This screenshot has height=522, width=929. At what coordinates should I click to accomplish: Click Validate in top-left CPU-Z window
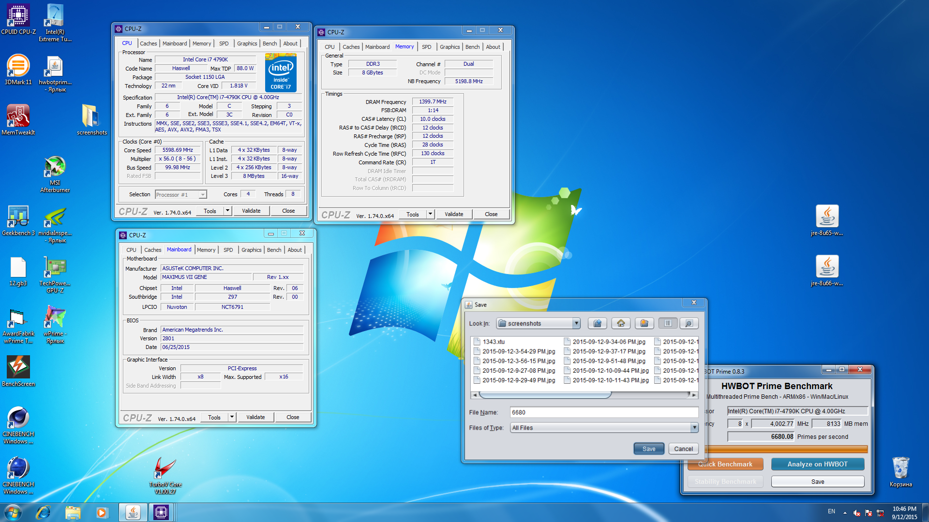(251, 211)
